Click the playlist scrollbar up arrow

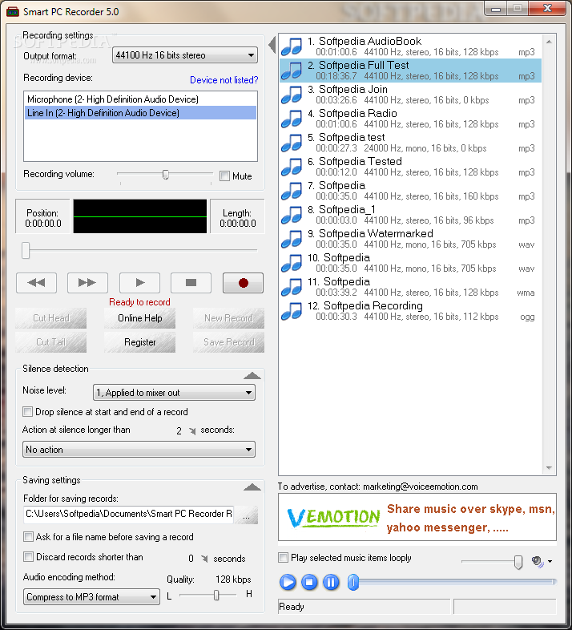point(549,42)
